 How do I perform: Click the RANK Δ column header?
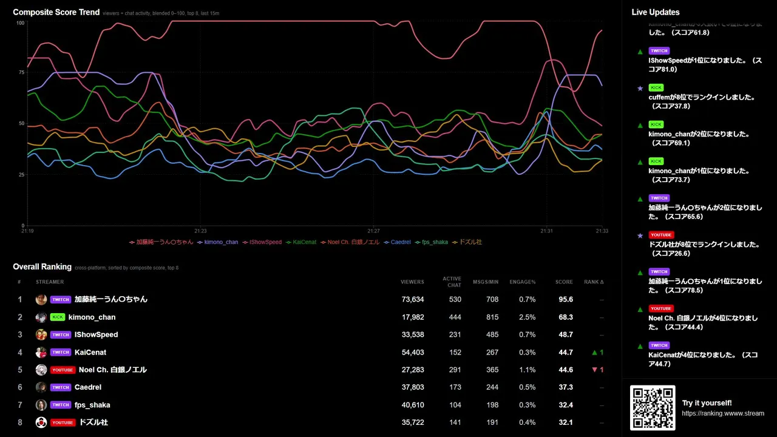click(594, 282)
